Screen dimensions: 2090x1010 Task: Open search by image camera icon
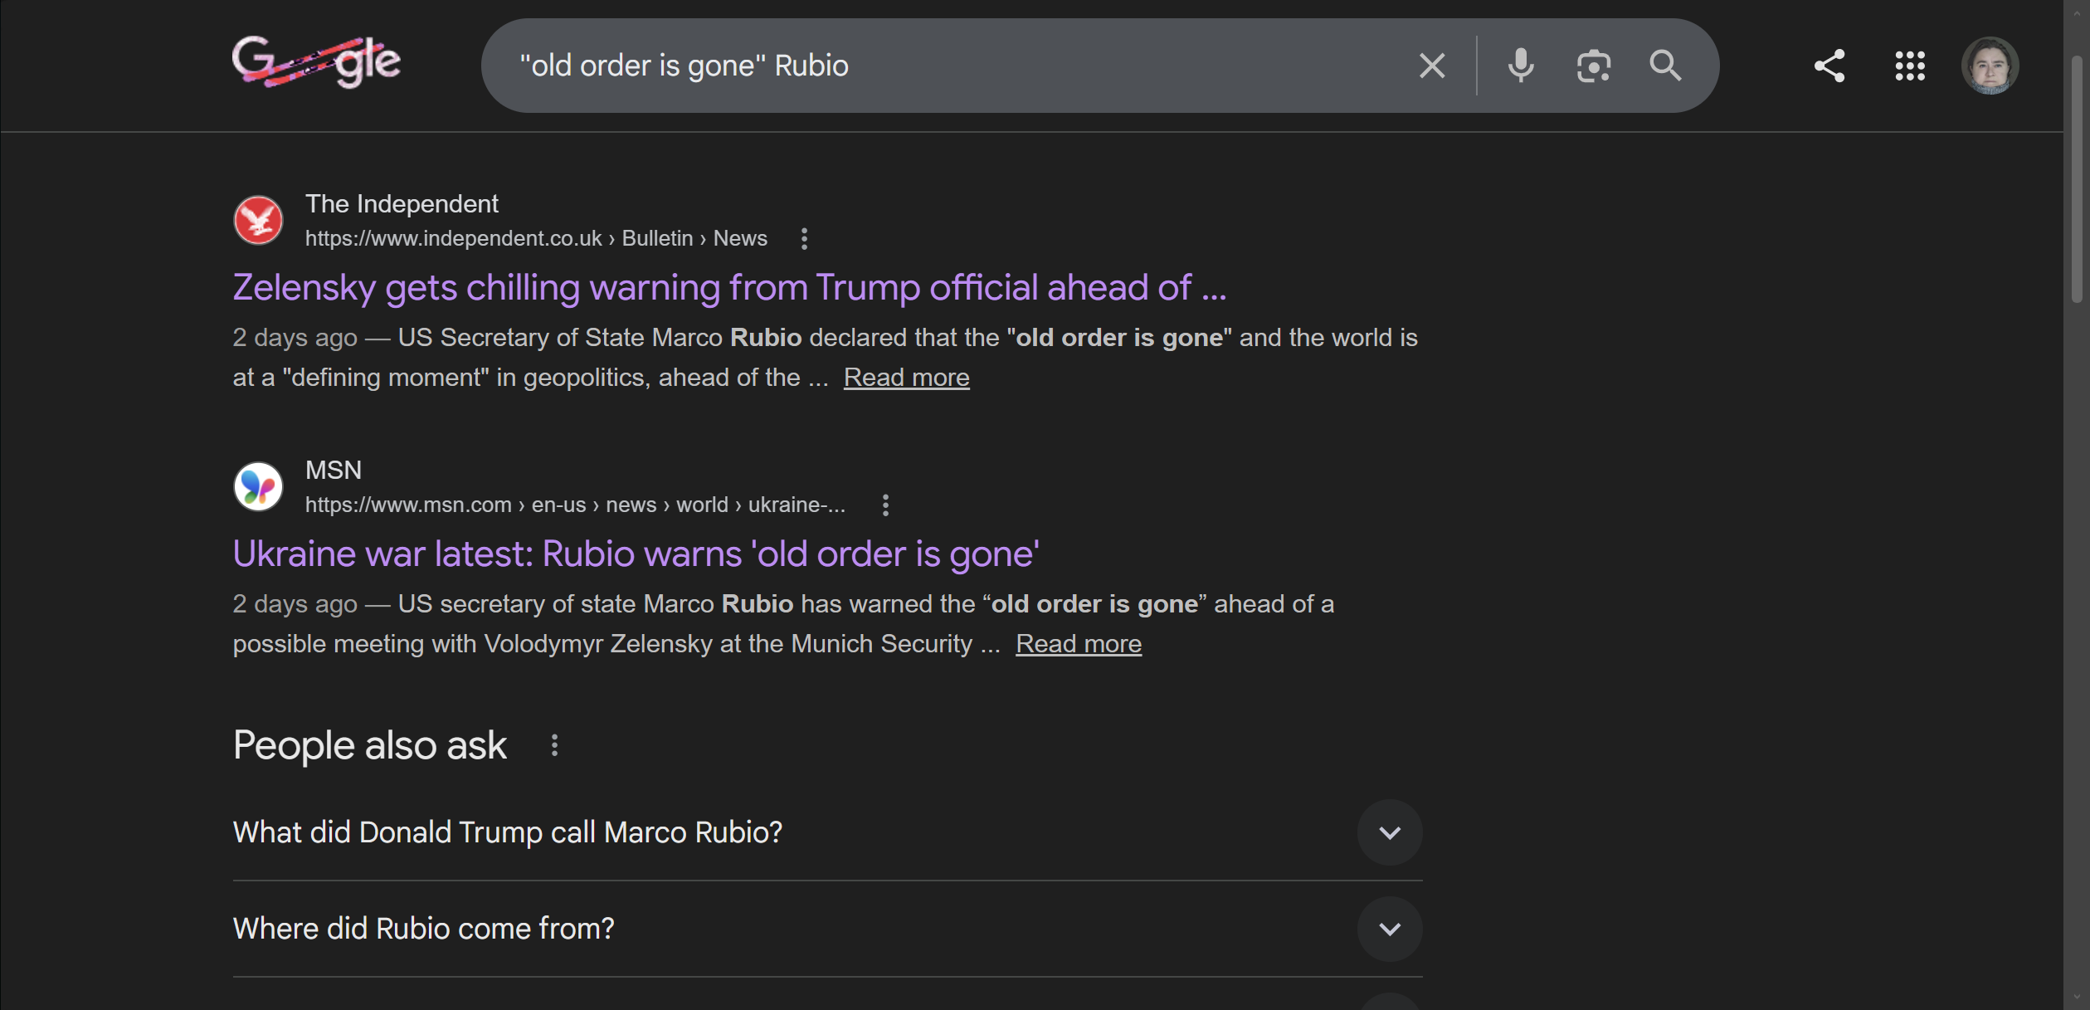pos(1593,66)
